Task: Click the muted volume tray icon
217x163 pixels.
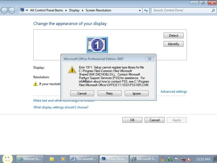Action: (x=190, y=159)
